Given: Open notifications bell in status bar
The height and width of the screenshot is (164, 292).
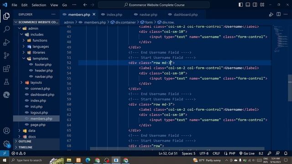Looking at the screenshot, I should pyautogui.click(x=286, y=154).
